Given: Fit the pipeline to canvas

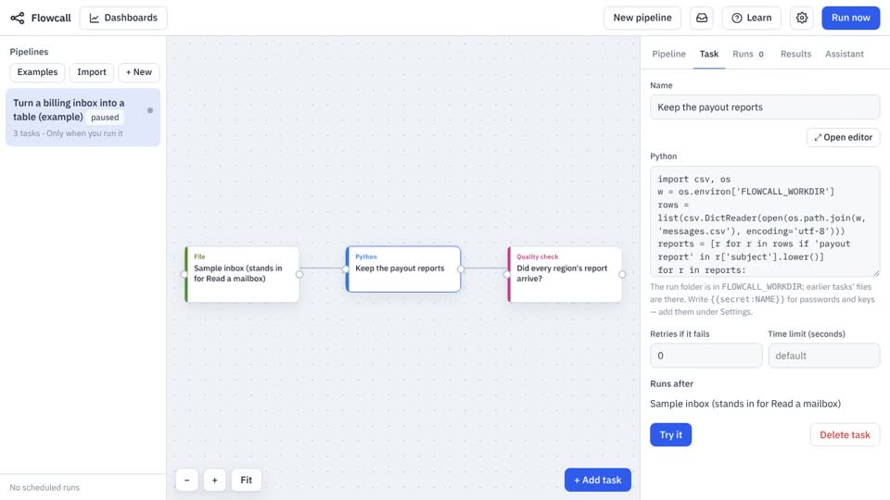Looking at the screenshot, I should point(246,480).
